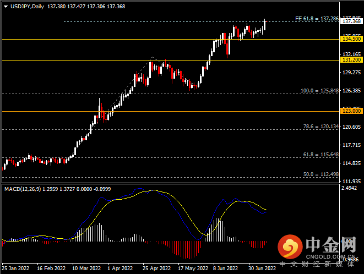Click the 16 Feb 2022 date label
This screenshot has width=364, height=274.
pos(51,268)
